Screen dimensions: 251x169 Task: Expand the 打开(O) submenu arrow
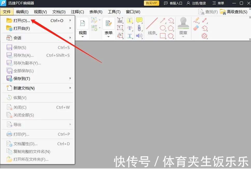coord(70,20)
